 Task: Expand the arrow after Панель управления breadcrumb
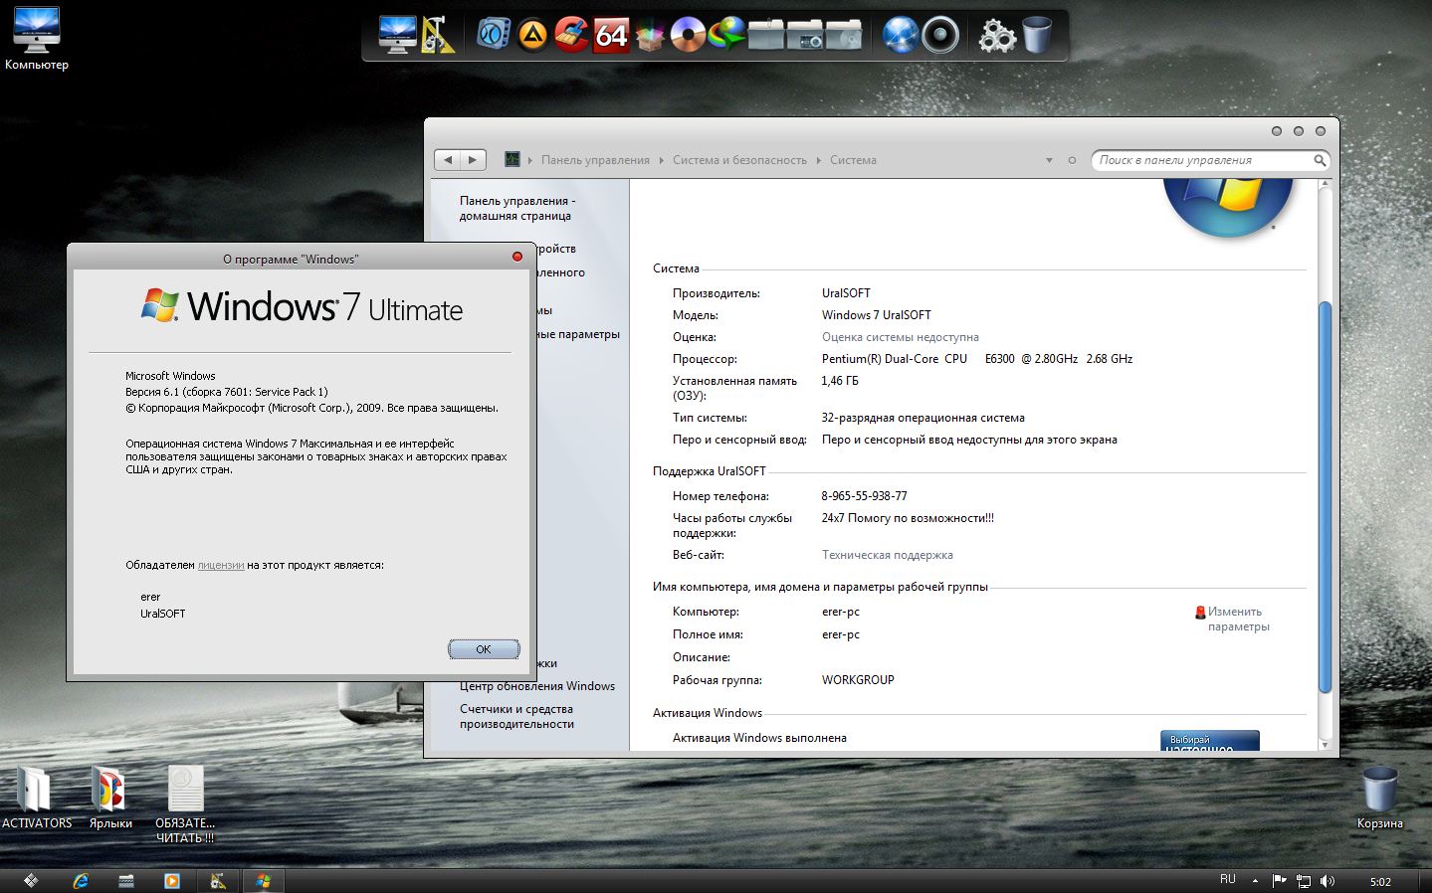coord(662,160)
